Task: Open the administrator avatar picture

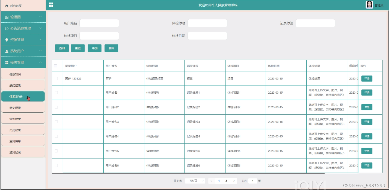Action: coord(369,5)
